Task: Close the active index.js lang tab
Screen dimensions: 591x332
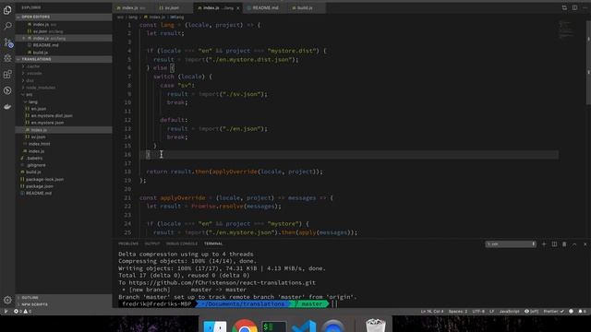Action: (x=238, y=8)
